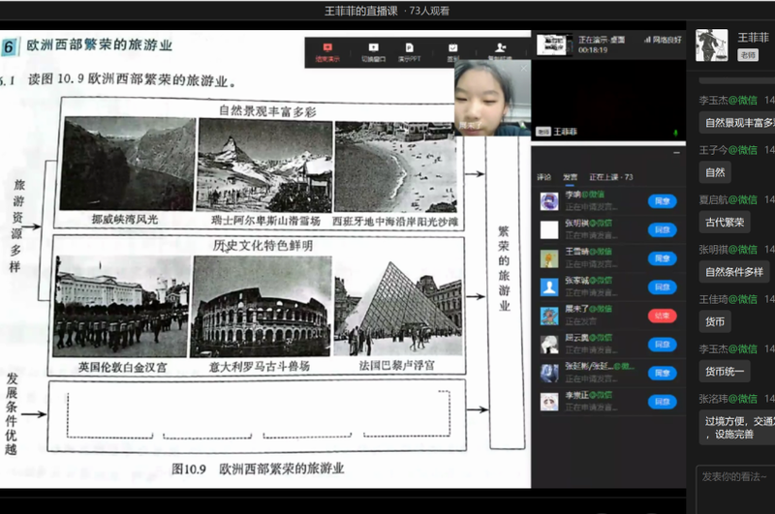This screenshot has width=775, height=514.
Task: Click 李崇正's avatar in request list
Action: (549, 402)
